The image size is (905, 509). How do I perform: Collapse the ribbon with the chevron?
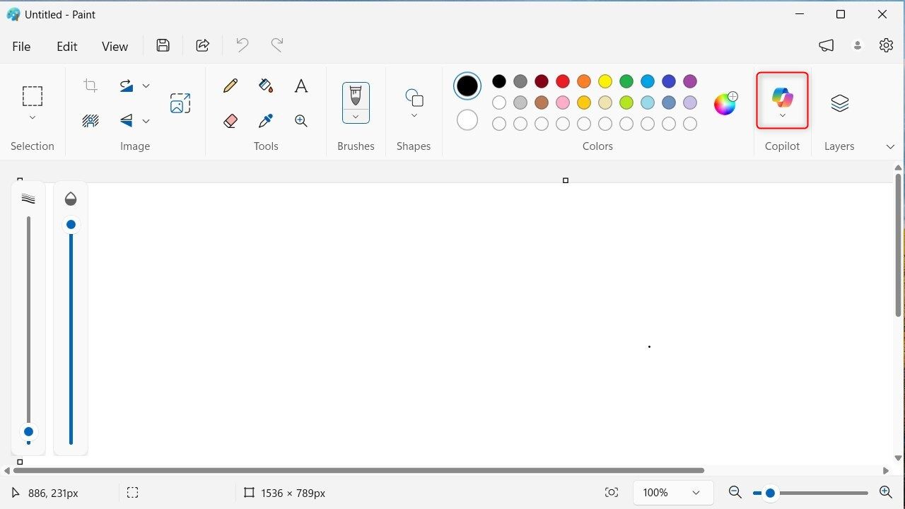890,146
